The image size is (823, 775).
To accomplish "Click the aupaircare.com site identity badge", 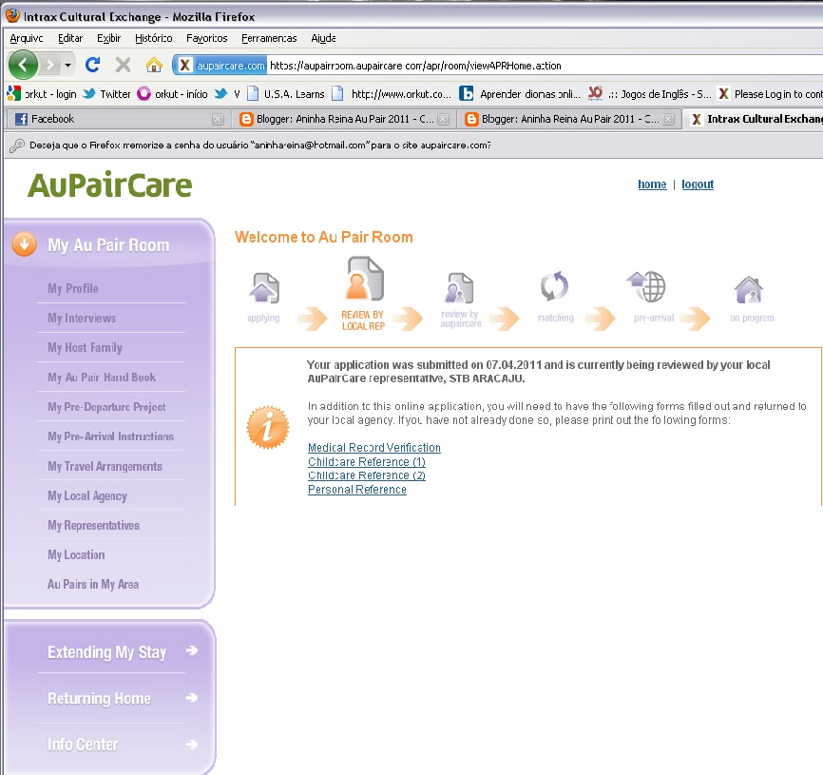I will [221, 65].
